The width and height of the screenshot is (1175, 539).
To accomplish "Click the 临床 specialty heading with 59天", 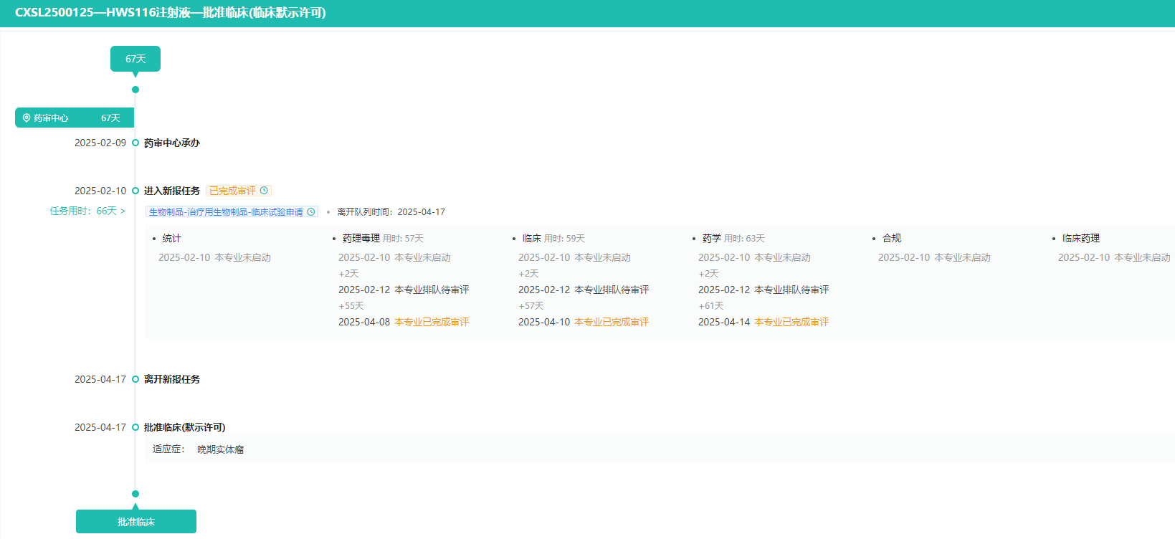I will (532, 239).
